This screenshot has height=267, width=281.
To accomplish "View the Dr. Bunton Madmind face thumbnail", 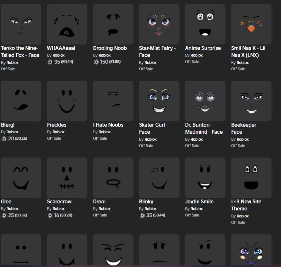I will [x=205, y=101].
